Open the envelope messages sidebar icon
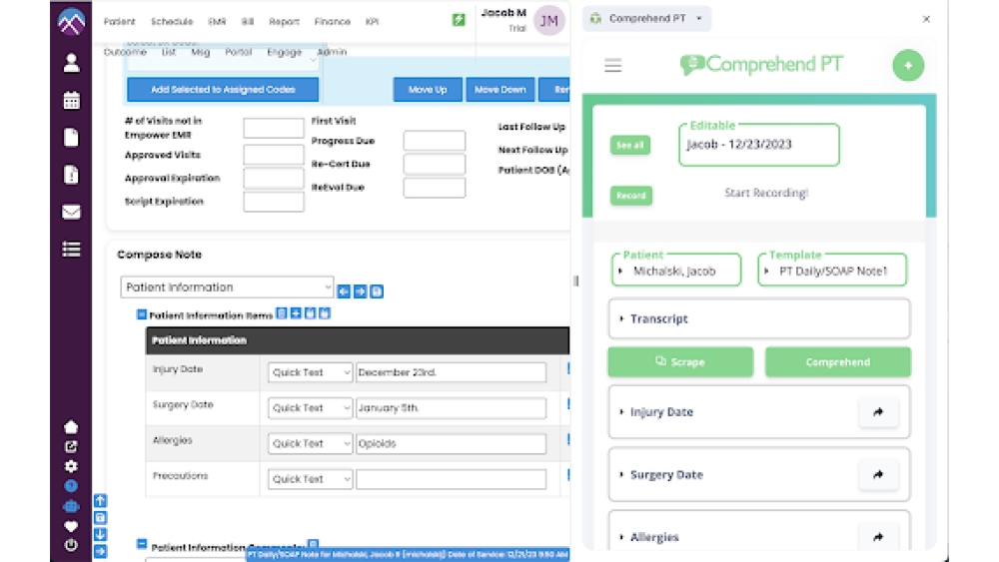The height and width of the screenshot is (562, 999). pos(71,212)
